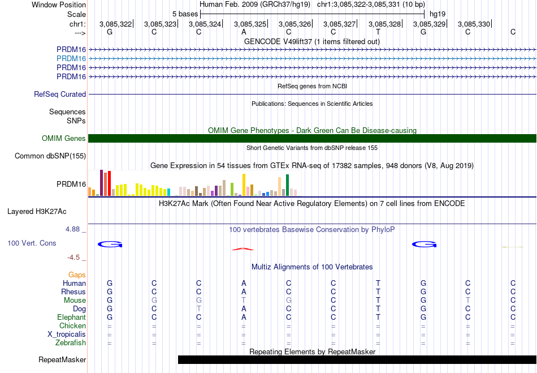Select the X_tropicalis alignment row label
The height and width of the screenshot is (373, 537).
pyautogui.click(x=67, y=335)
